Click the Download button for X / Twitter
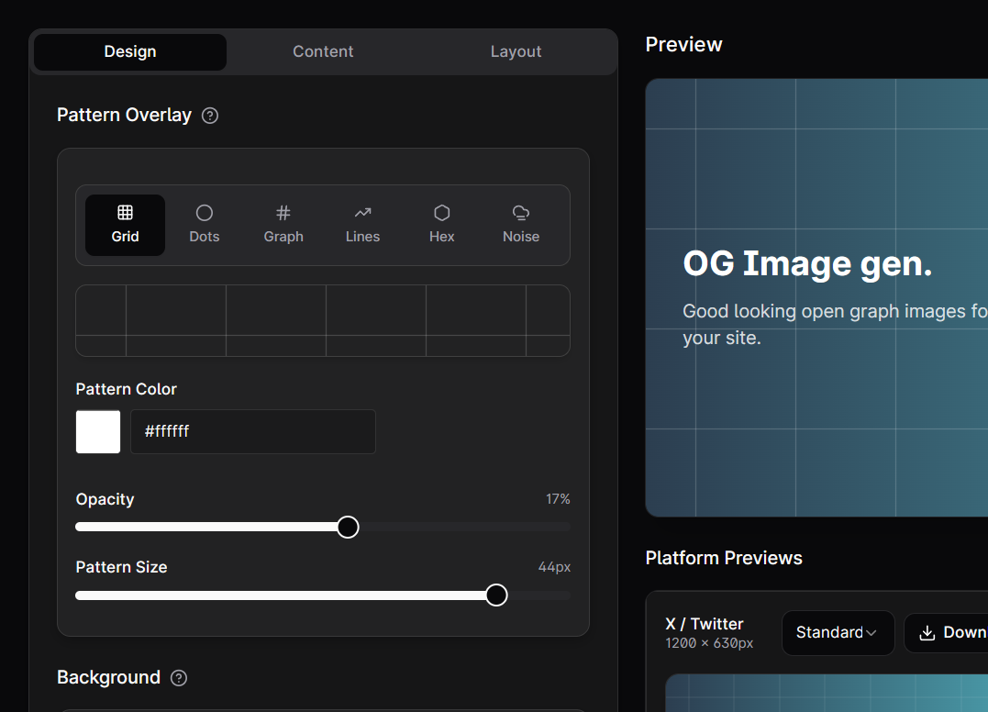This screenshot has height=712, width=988. pos(946,632)
